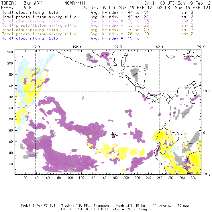212x212 pixels.
Task: Click '220' on the horizontal axis
Action: tap(137, 178)
